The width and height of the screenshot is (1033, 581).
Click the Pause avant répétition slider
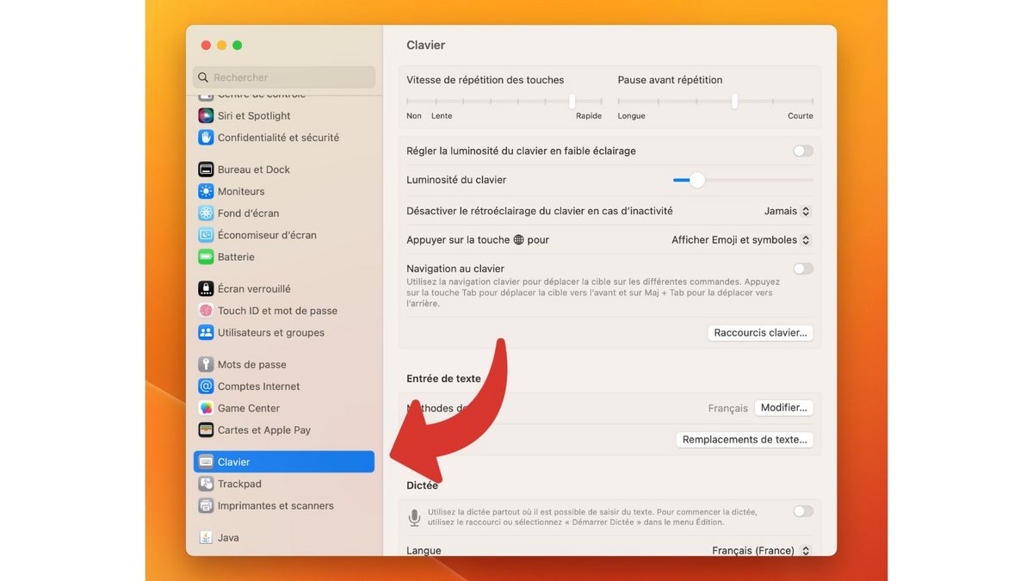click(x=715, y=102)
